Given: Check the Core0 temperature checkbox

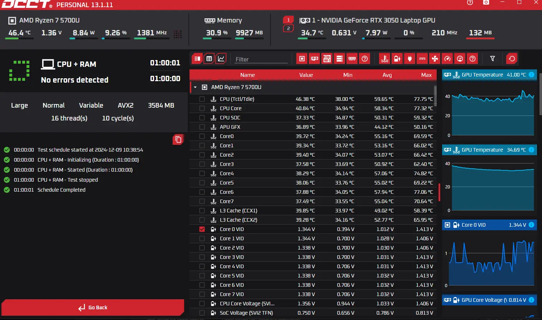Looking at the screenshot, I should pyautogui.click(x=202, y=136).
